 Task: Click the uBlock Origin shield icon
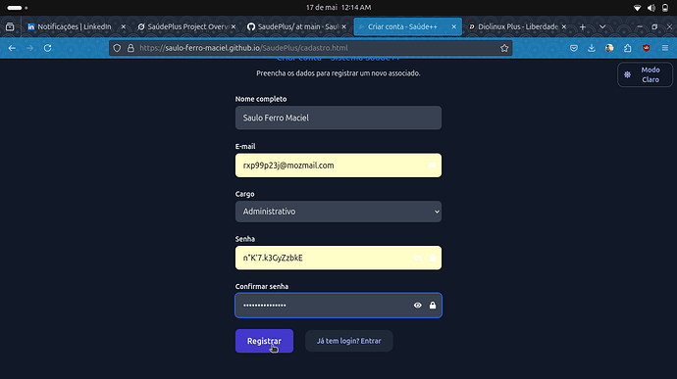point(646,48)
